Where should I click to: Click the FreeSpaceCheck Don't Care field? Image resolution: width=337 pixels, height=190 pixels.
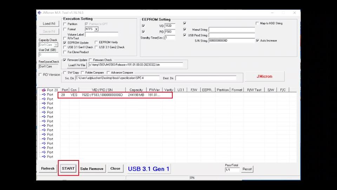coord(48,66)
